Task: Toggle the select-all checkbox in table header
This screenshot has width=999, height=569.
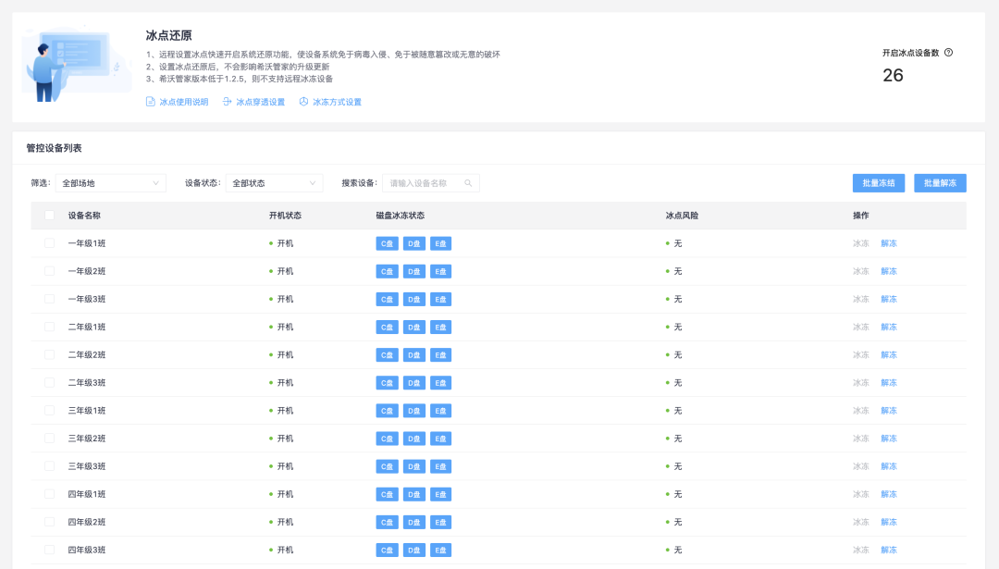Action: click(49, 216)
